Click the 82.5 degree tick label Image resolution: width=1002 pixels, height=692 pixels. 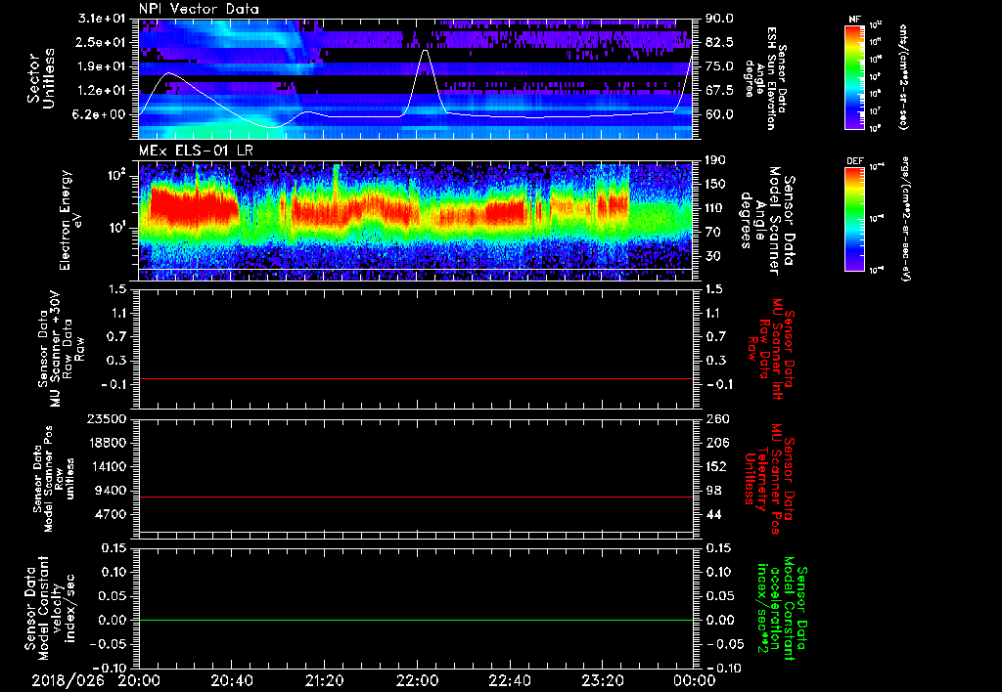(719, 42)
